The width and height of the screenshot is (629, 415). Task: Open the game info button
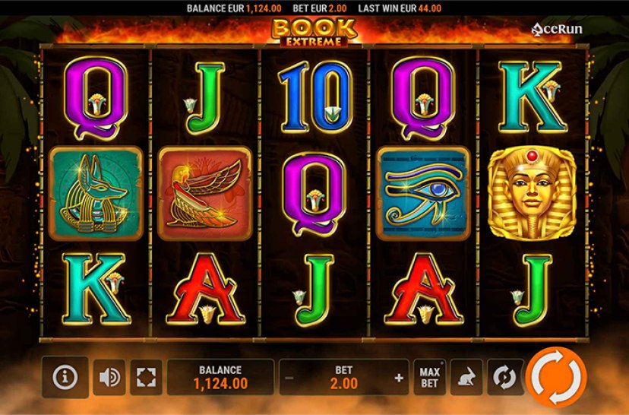(65, 377)
